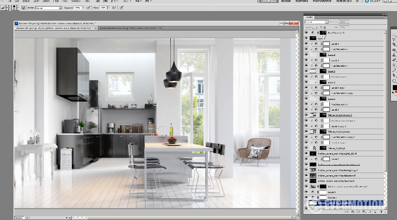397x220 pixels.
Task: Click the lock all padlock icon
Action: [324, 27]
